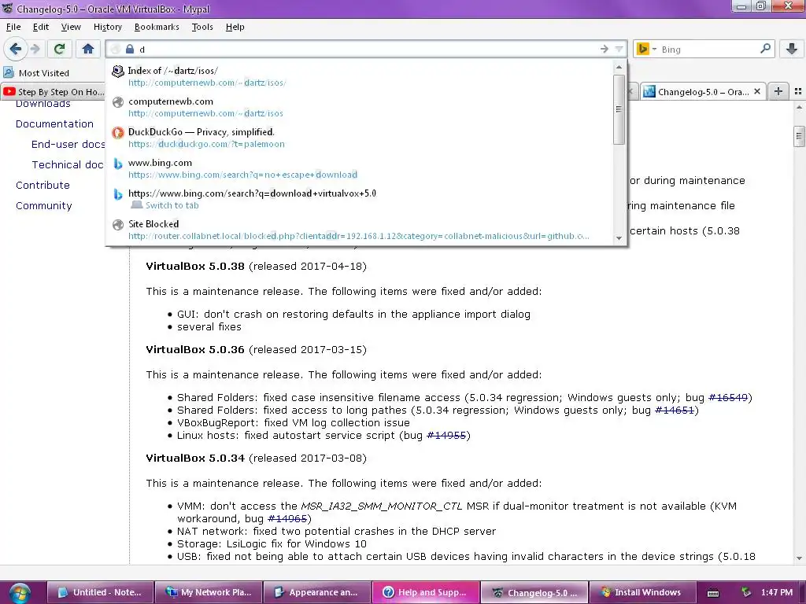806x604 pixels.
Task: Open bug #14965 link
Action: coord(287,519)
